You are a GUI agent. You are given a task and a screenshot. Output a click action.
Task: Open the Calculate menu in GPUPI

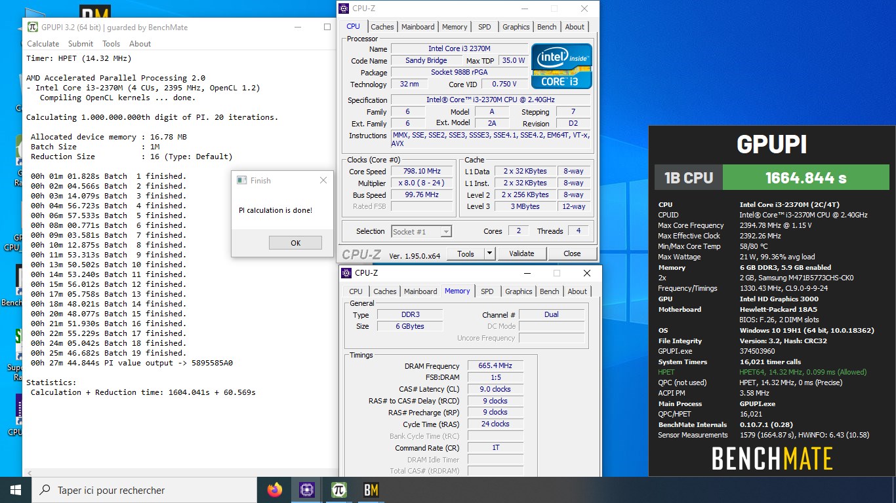click(x=43, y=44)
